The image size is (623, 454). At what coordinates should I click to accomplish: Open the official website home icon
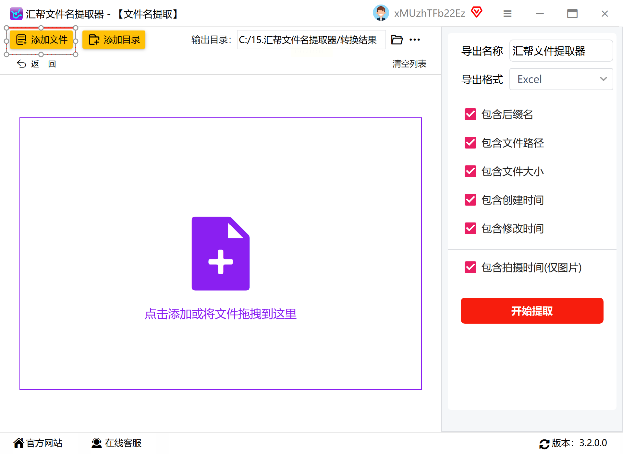(x=19, y=443)
